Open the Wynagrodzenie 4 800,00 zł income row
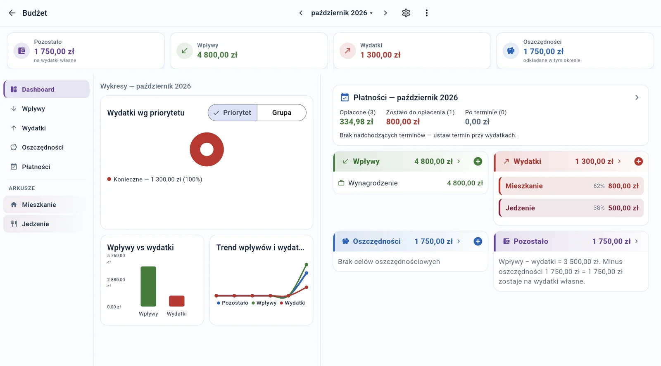Image resolution: width=661 pixels, height=366 pixels. coord(411,183)
